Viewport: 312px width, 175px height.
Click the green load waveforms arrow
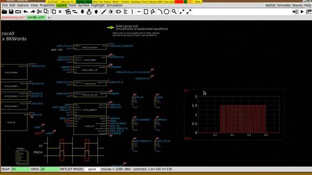point(111,27)
